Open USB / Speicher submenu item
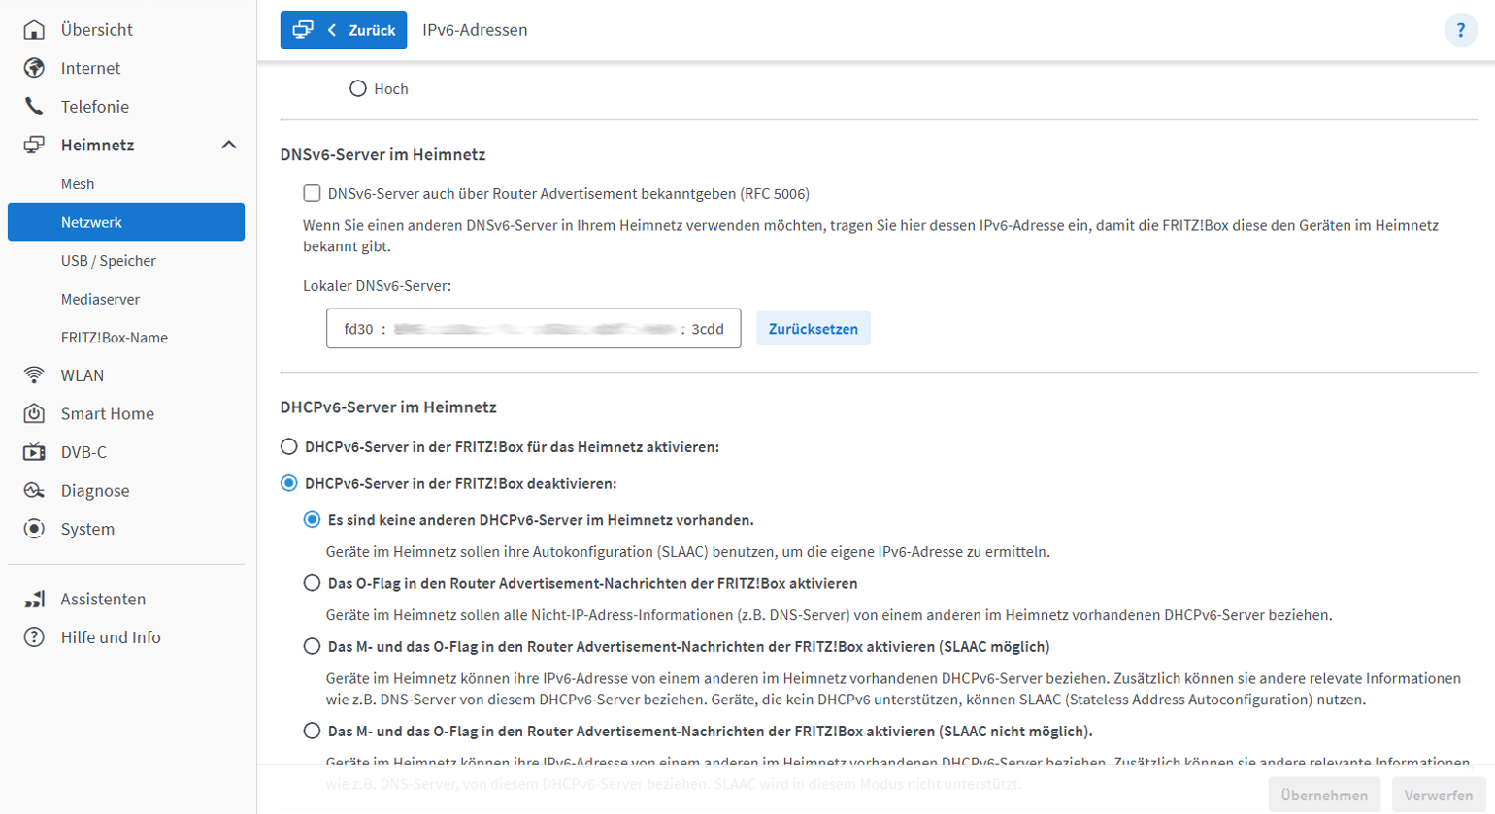 point(109,261)
